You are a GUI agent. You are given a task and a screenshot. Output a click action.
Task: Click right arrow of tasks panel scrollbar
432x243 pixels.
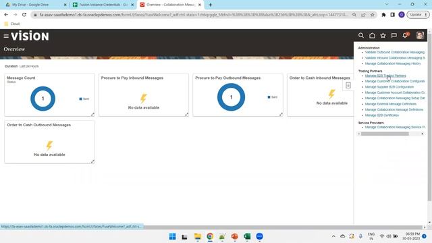coord(422,134)
